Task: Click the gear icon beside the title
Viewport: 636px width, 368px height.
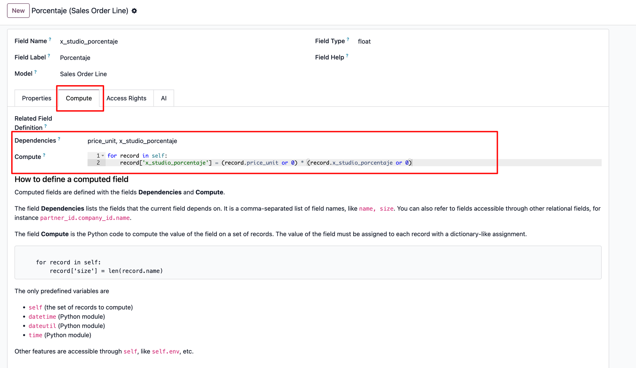Action: coord(134,11)
